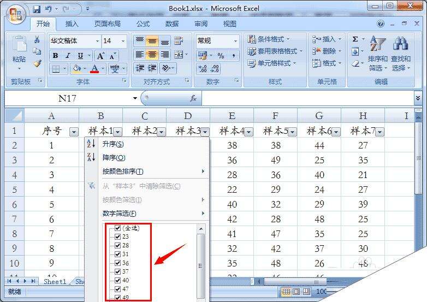Screen dimensions: 427x302
Task: Open the number format 常规 dropdown
Action: click(x=235, y=41)
